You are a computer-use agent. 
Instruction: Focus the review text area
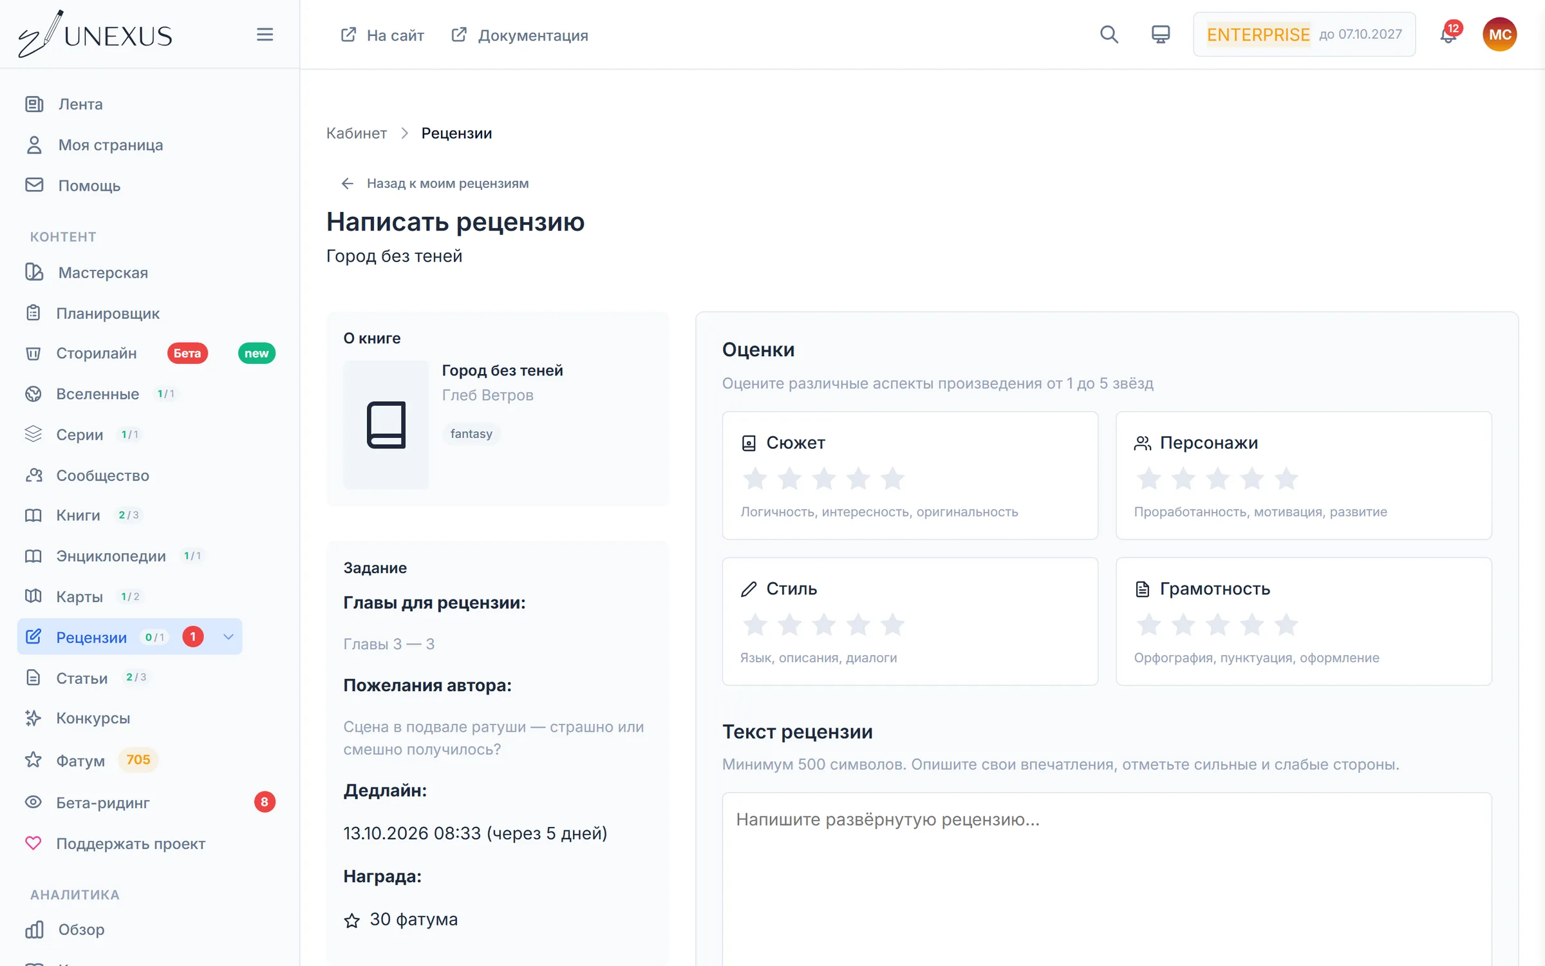click(1107, 879)
